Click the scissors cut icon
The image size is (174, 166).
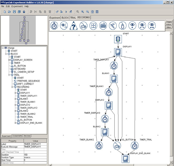click(x=36, y=12)
